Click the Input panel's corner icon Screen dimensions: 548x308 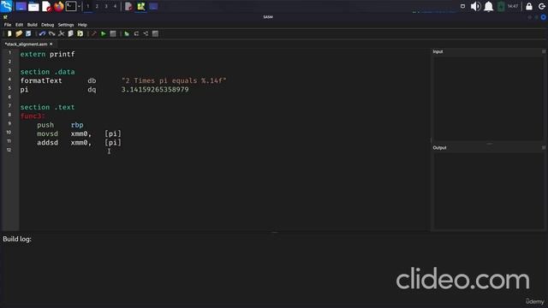[x=544, y=51]
